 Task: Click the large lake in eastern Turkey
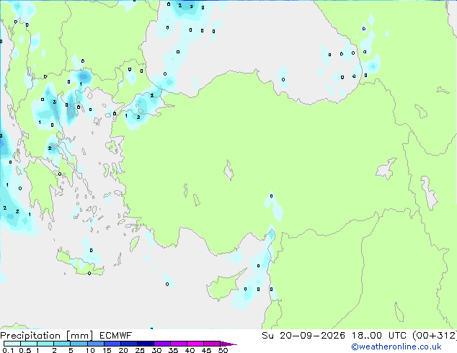tap(386, 169)
